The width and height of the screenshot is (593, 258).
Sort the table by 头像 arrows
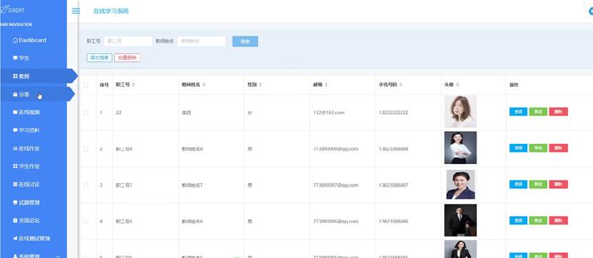pyautogui.click(x=457, y=85)
